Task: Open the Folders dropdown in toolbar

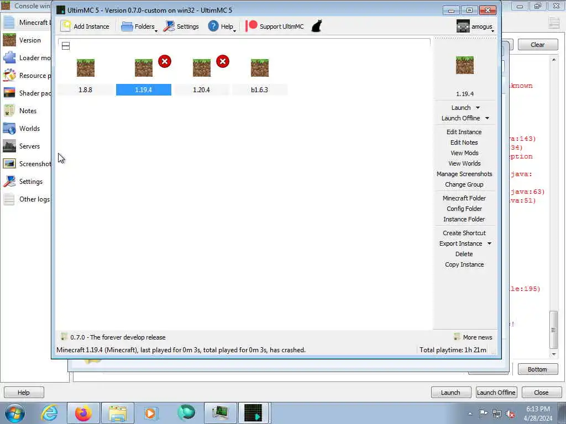Action: tap(139, 26)
